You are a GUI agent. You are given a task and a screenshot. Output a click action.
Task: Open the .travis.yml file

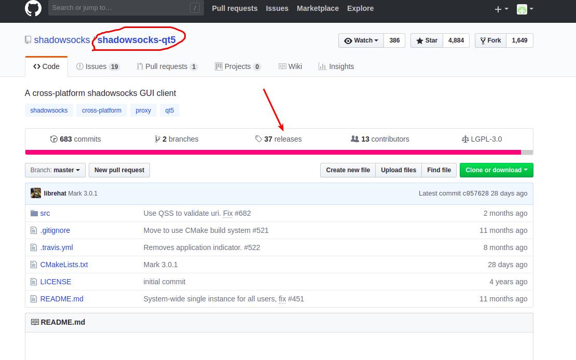pos(57,247)
